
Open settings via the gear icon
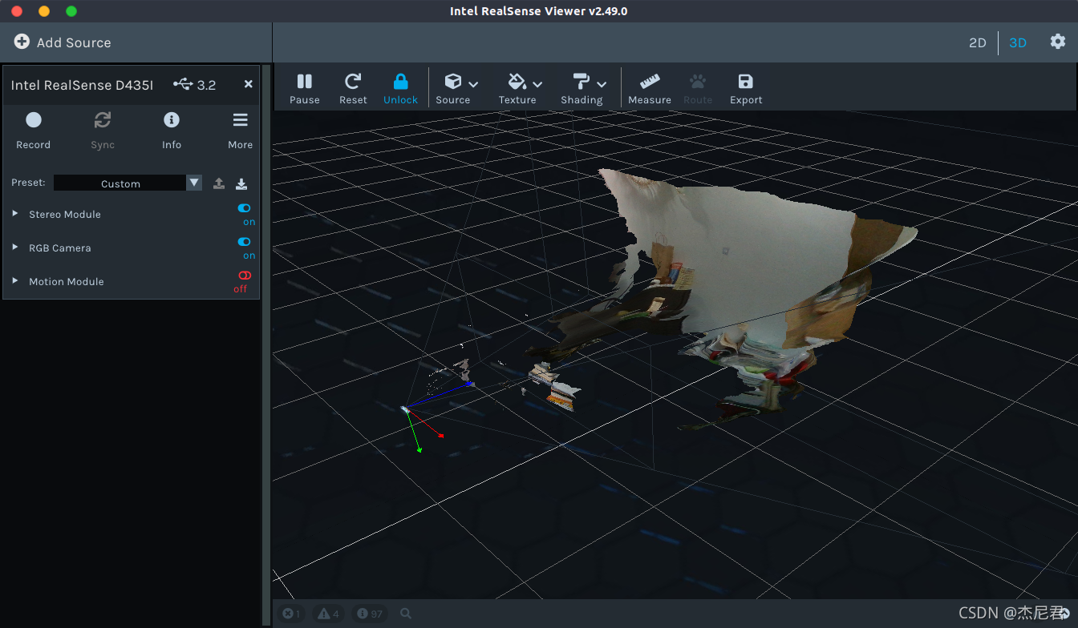1058,42
